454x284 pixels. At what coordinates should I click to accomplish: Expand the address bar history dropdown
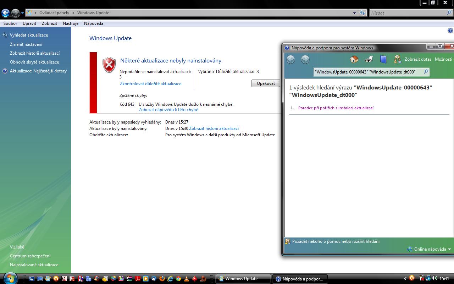pos(354,13)
